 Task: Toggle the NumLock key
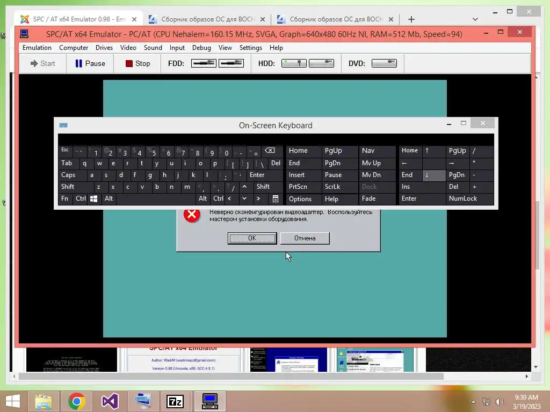pyautogui.click(x=469, y=198)
